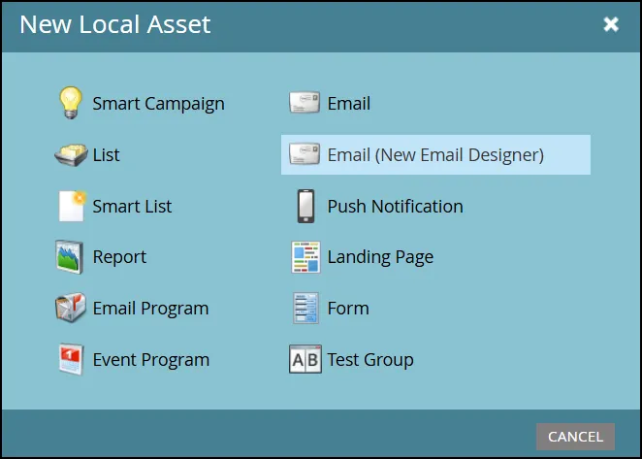Screen dimensions: 642x459
Task: Select the List asset label
Action: click(106, 155)
